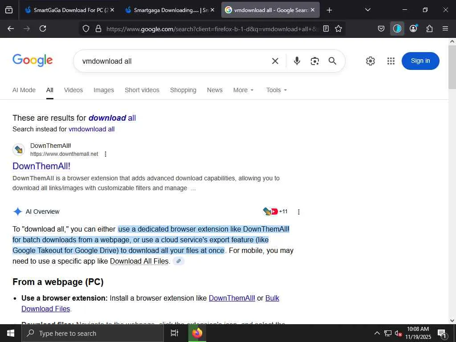Select the Videos search tab
Image resolution: width=456 pixels, height=342 pixels.
73,90
